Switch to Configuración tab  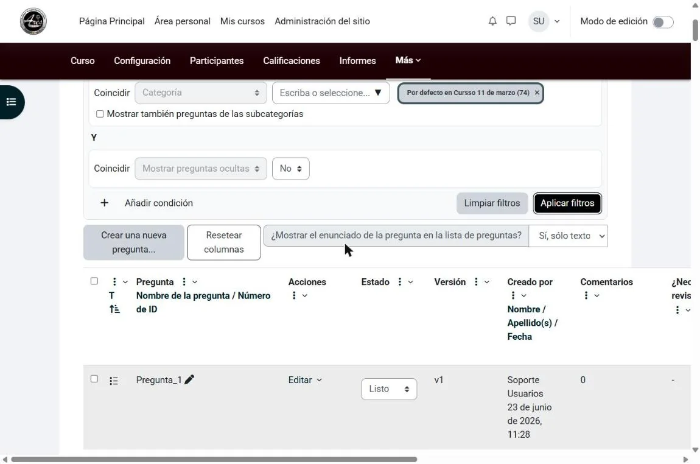[142, 61]
